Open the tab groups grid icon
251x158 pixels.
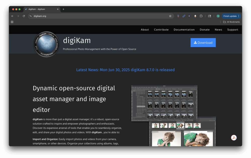[12, 22]
